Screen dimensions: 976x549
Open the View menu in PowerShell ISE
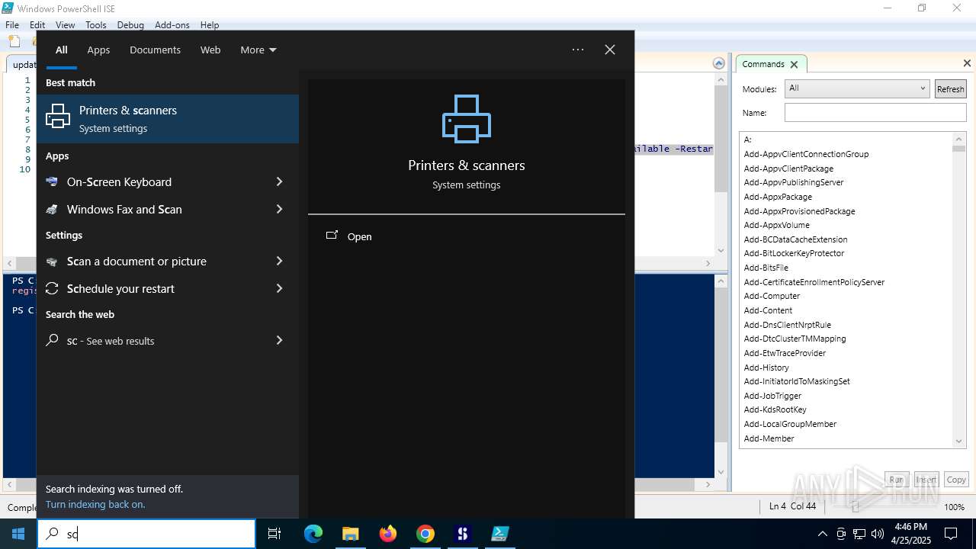point(66,24)
